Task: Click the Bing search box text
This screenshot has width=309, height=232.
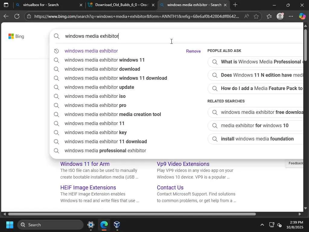Action: 92,36
